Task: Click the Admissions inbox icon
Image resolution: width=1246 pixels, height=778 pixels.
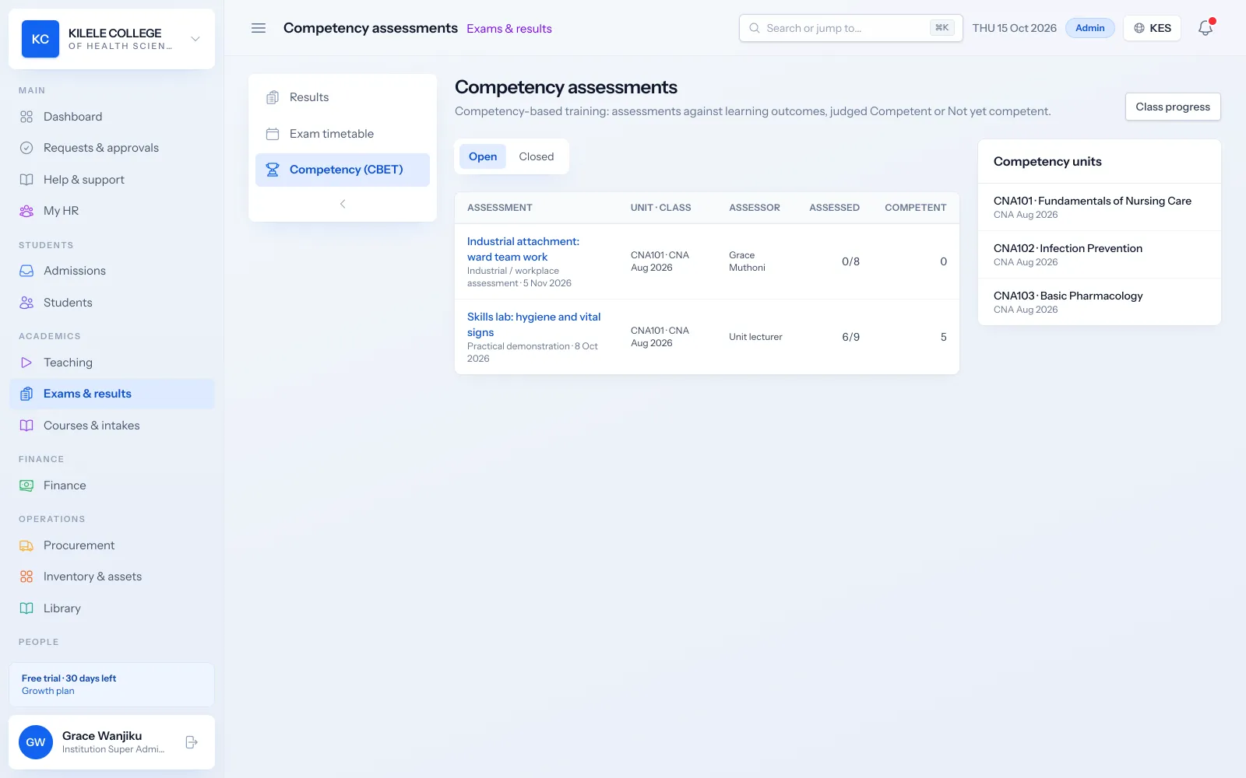Action: click(26, 271)
